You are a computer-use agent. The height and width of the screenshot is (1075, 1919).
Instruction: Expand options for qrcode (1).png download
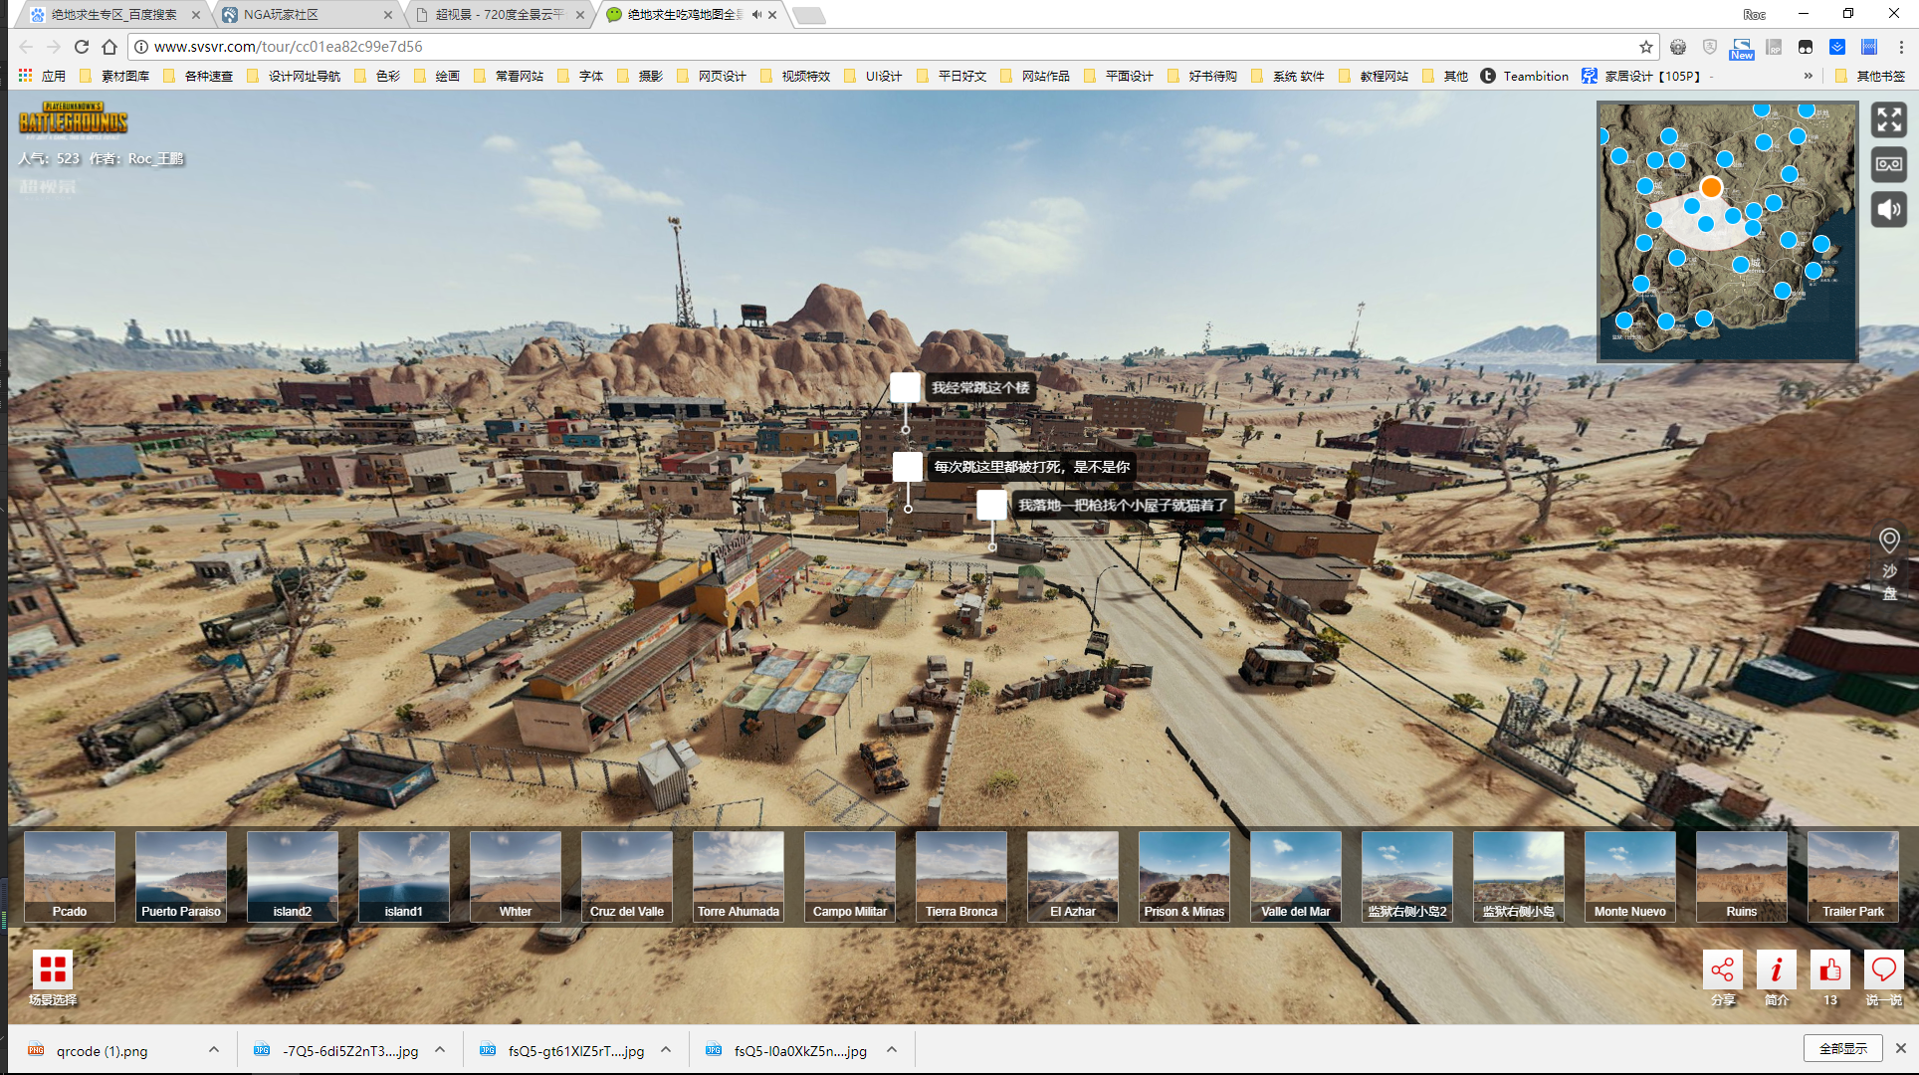tap(214, 1050)
